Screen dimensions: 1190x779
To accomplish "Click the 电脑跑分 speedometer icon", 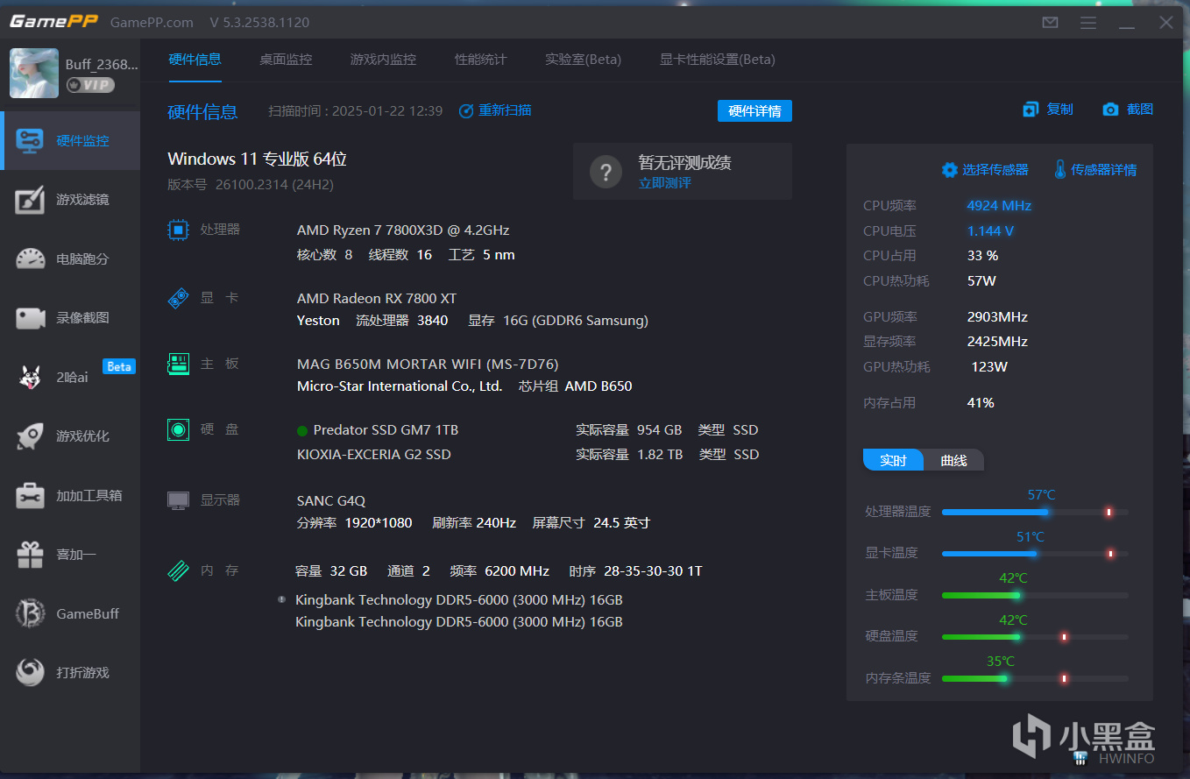I will click(x=31, y=258).
